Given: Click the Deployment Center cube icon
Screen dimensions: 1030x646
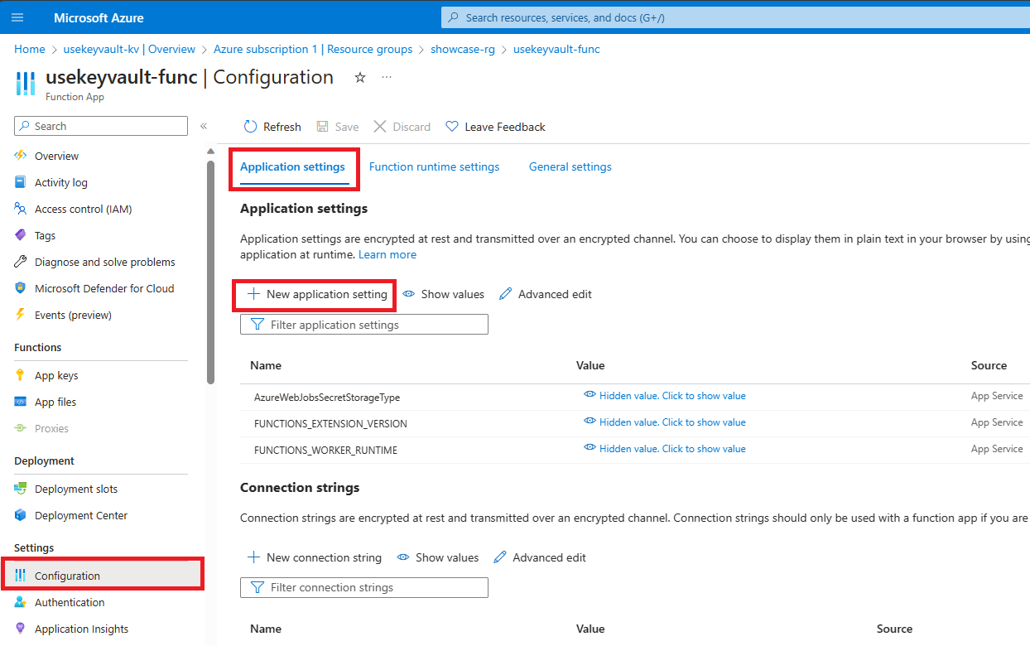Looking at the screenshot, I should [21, 515].
